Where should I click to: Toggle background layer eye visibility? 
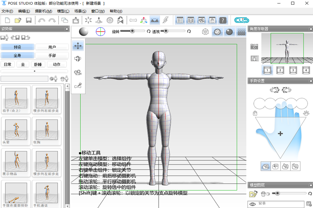coord(253,204)
